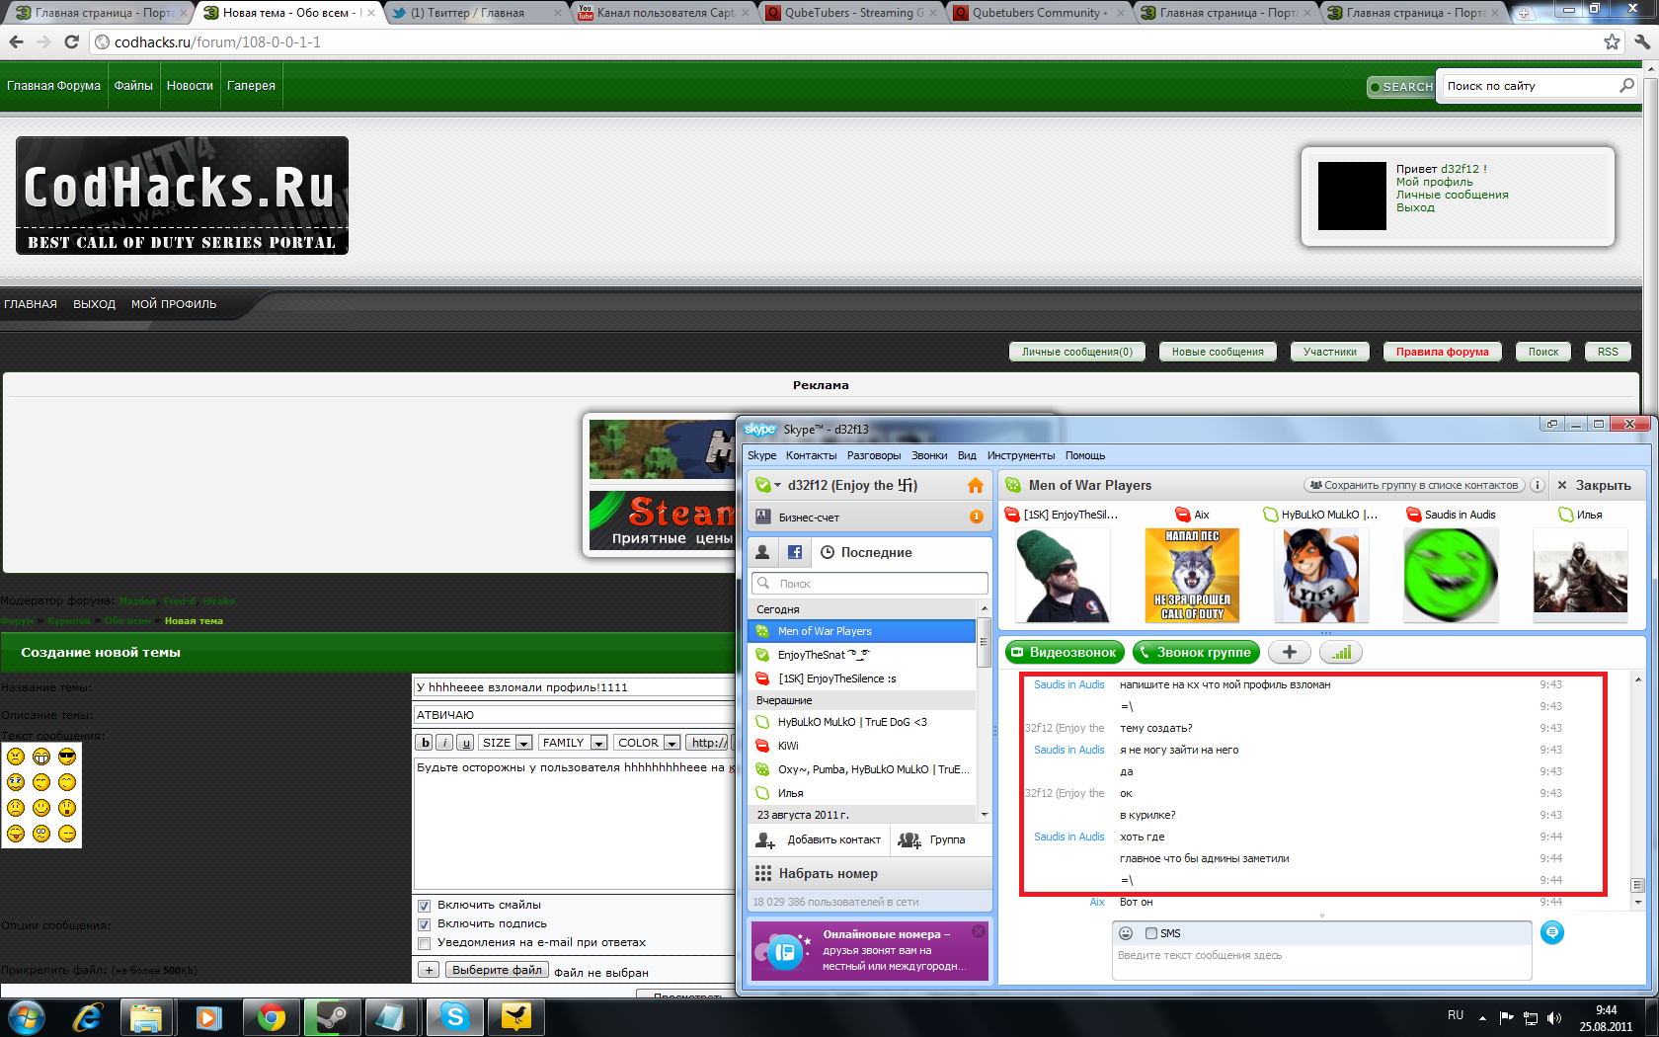Click the Skype contact search field
The width and height of the screenshot is (1659, 1037).
click(x=869, y=583)
